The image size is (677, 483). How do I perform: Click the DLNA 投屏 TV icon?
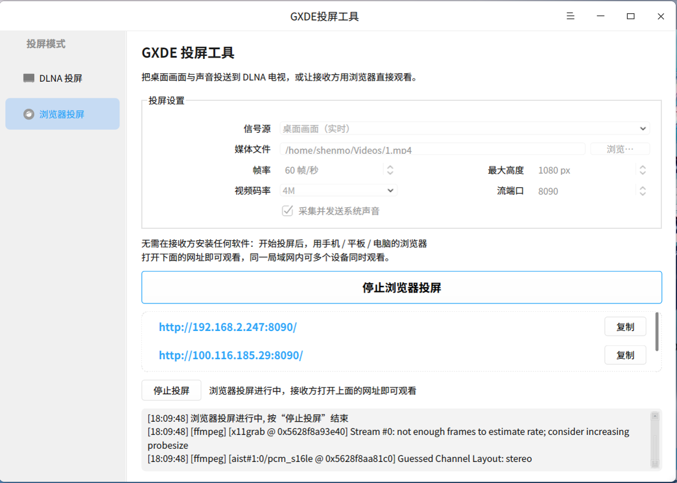coord(29,78)
